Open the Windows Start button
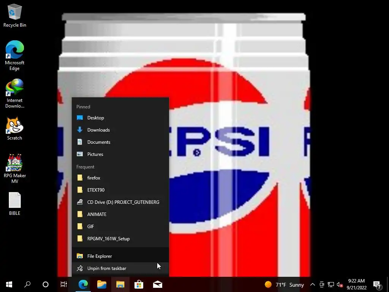The width and height of the screenshot is (389, 292). [x=9, y=284]
